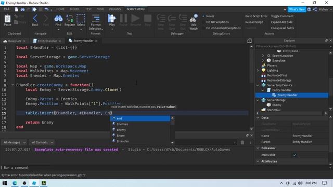Viewport: 333px width, 187px height.
Task: Open notification center in taskbar
Action: pyautogui.click(x=324, y=183)
